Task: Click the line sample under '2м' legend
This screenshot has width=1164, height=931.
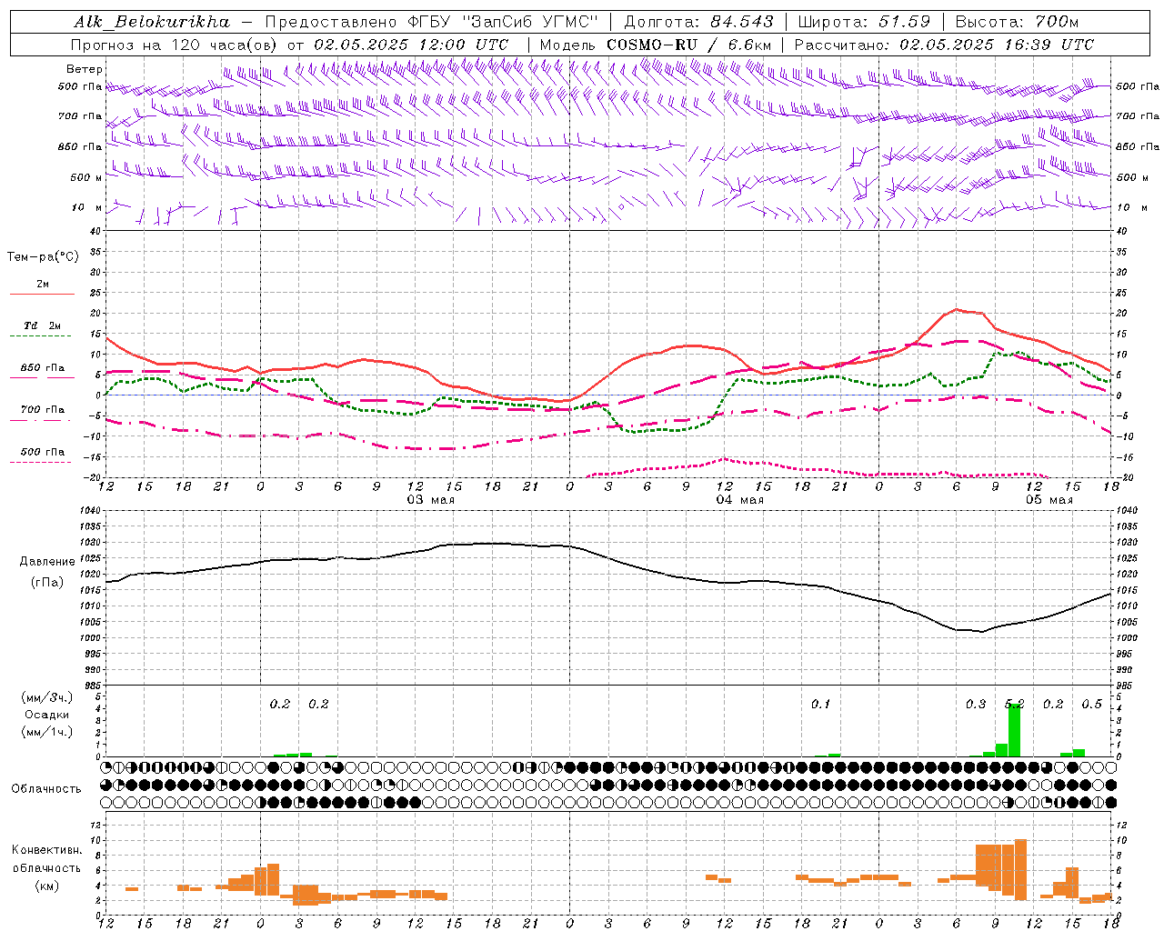Action: click(x=42, y=295)
